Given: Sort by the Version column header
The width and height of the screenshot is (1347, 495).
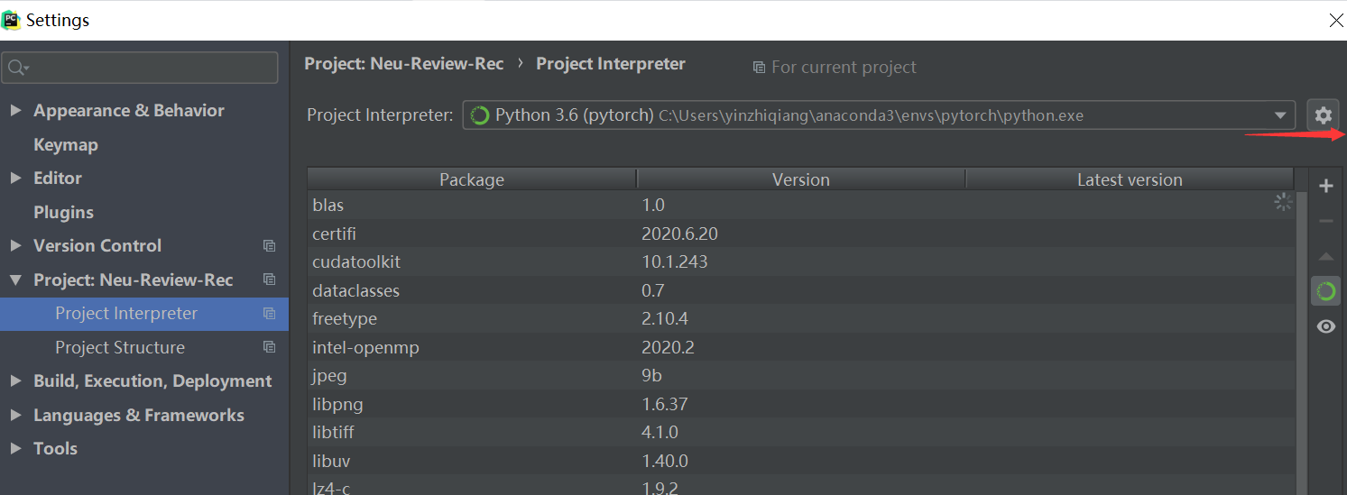Looking at the screenshot, I should point(801,179).
